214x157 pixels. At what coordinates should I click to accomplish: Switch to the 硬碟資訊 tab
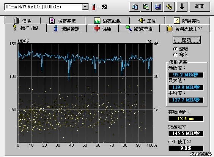pyautogui.click(x=67, y=29)
